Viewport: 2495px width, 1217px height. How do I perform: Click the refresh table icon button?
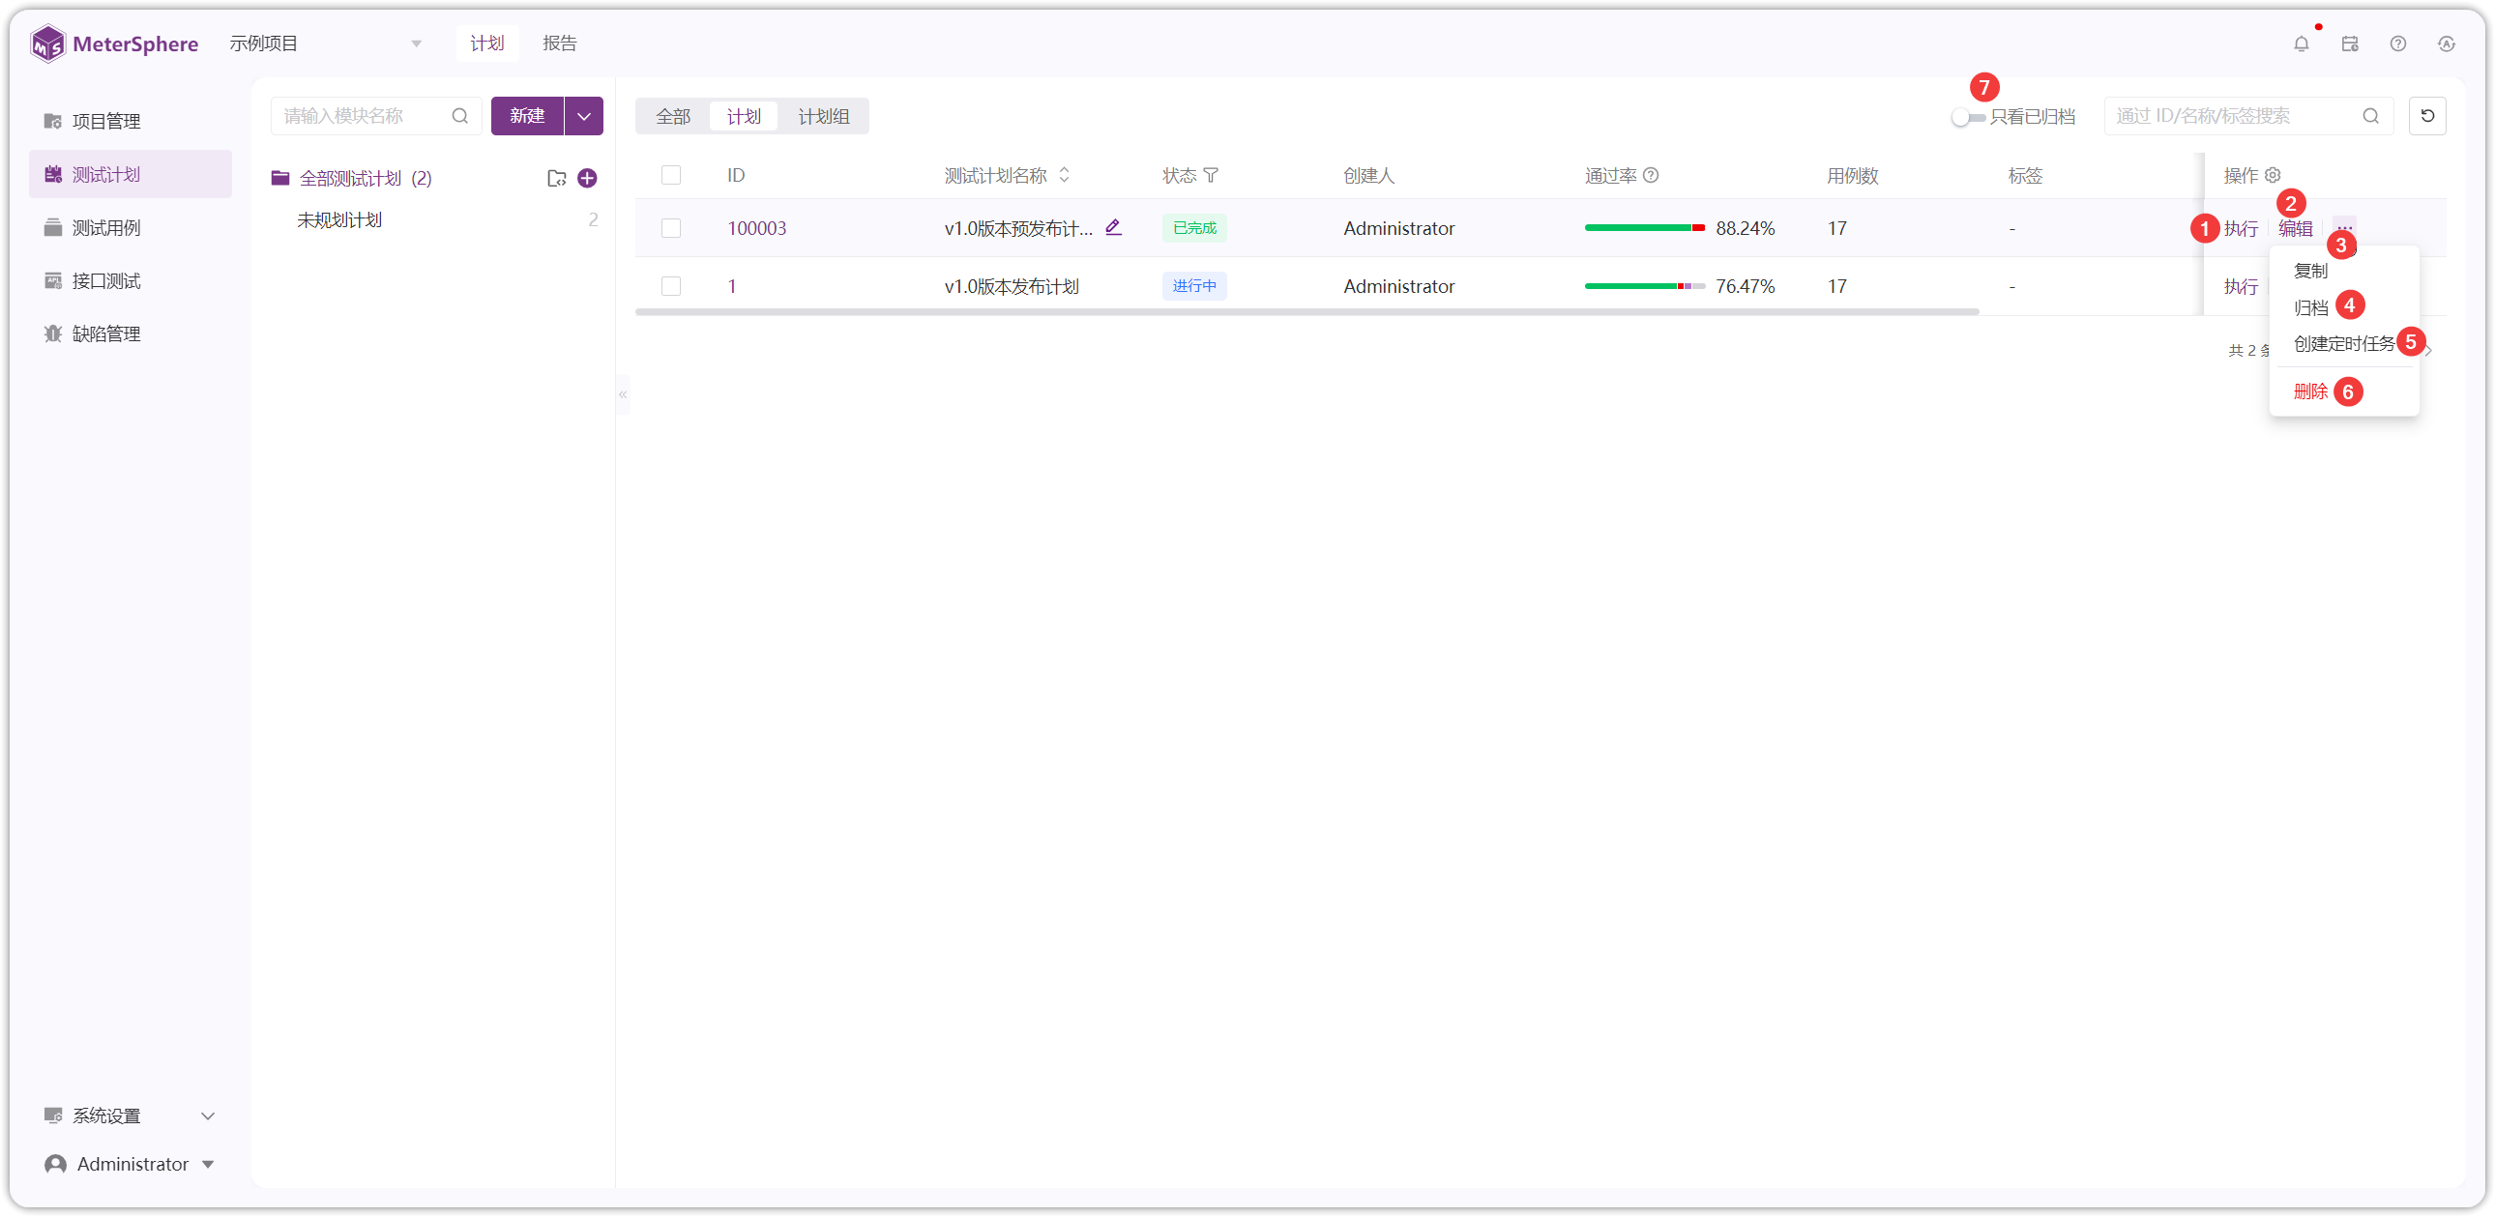[x=2427, y=116]
